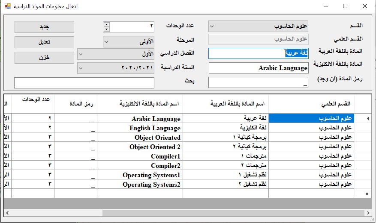Click the جديد (New) button

click(x=44, y=27)
